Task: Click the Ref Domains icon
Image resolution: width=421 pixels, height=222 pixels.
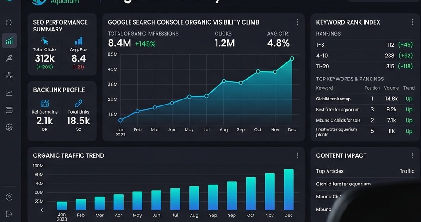Action: point(44,103)
